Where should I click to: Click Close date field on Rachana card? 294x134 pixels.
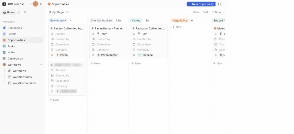pyautogui.click(x=144, y=44)
